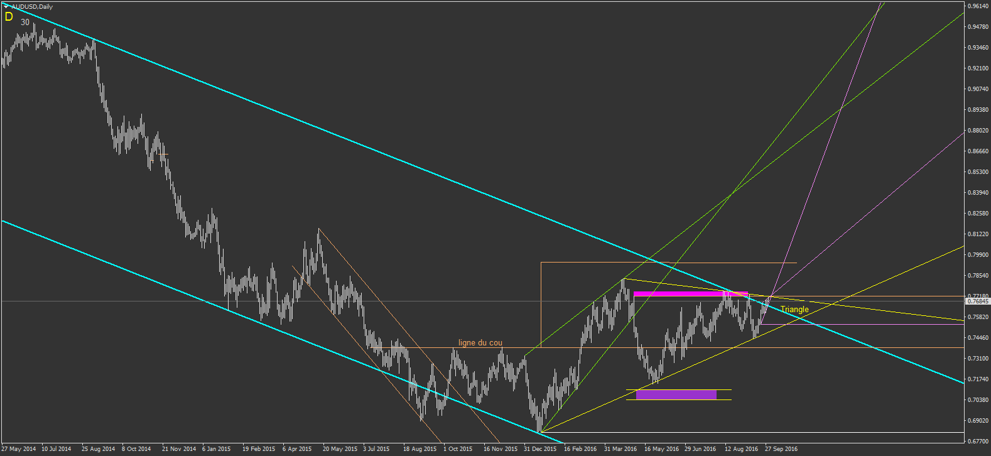Select the yellow D timeframe label

[9, 17]
